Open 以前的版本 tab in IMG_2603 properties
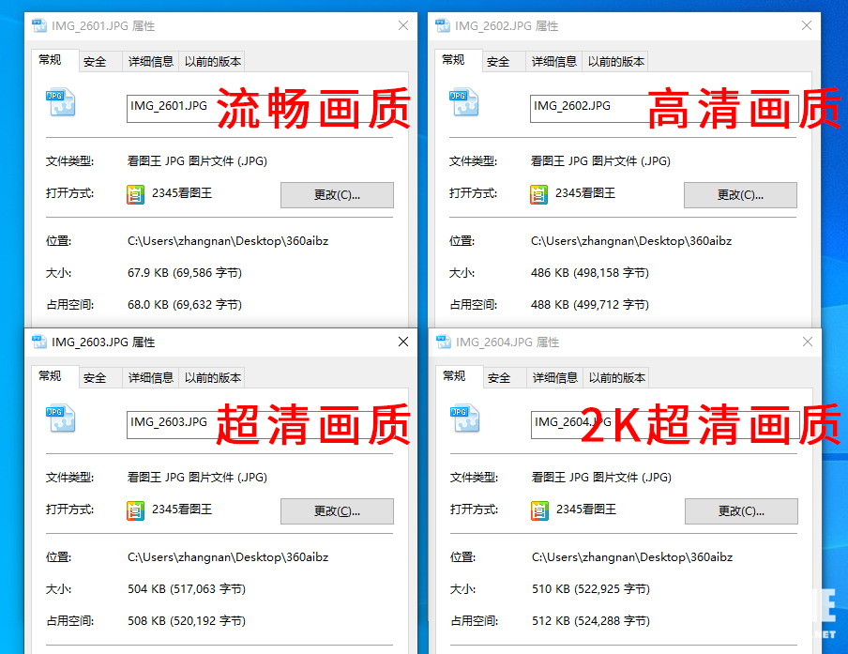The height and width of the screenshot is (654, 848). point(213,378)
